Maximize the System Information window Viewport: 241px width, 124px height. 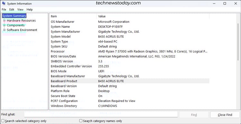[x=225, y=4]
